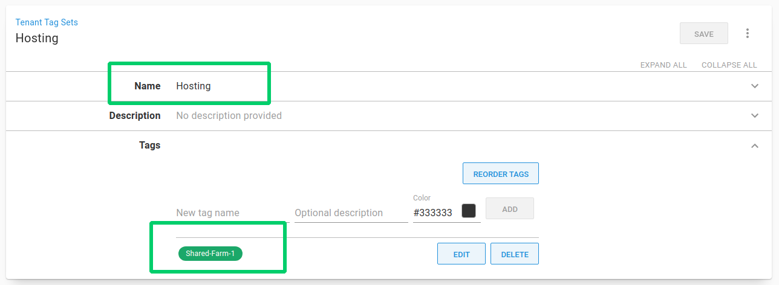Click COLLAPSE ALL sections
Screen dimensions: 779x285
click(729, 65)
